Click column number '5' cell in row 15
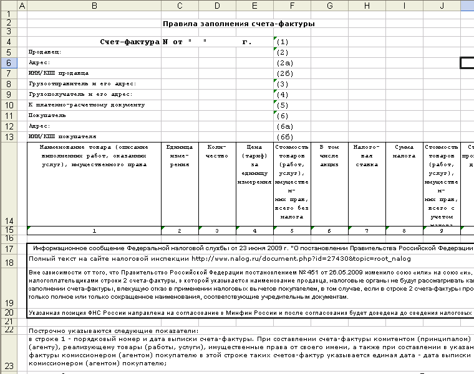This screenshot has height=374, width=474. pyautogui.click(x=292, y=230)
